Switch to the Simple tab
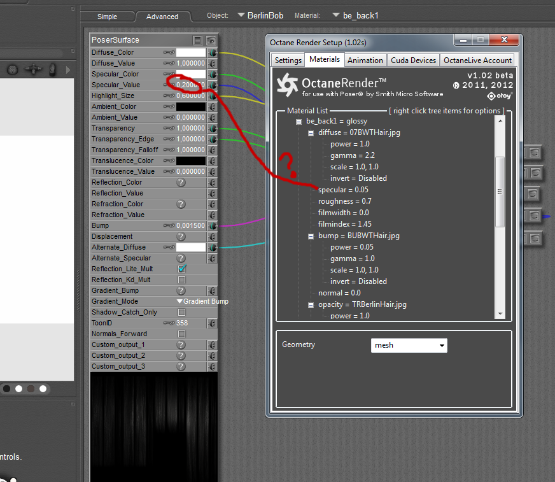The height and width of the screenshot is (482, 555). (x=108, y=17)
